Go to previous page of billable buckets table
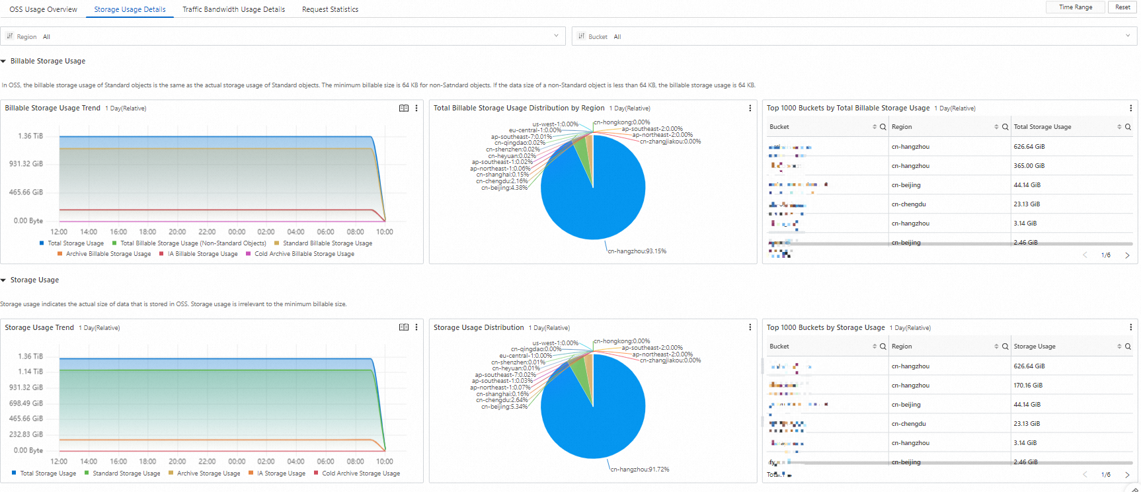The width and height of the screenshot is (1141, 492). click(x=1085, y=255)
